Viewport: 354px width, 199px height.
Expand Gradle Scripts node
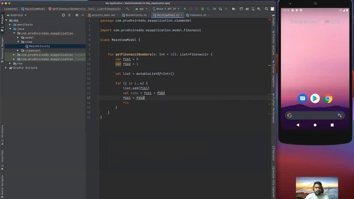coord(6,67)
